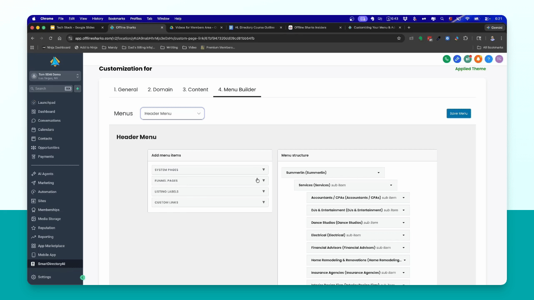The width and height of the screenshot is (534, 300).
Task: Click the sidebar Search field
Action: coord(51,88)
